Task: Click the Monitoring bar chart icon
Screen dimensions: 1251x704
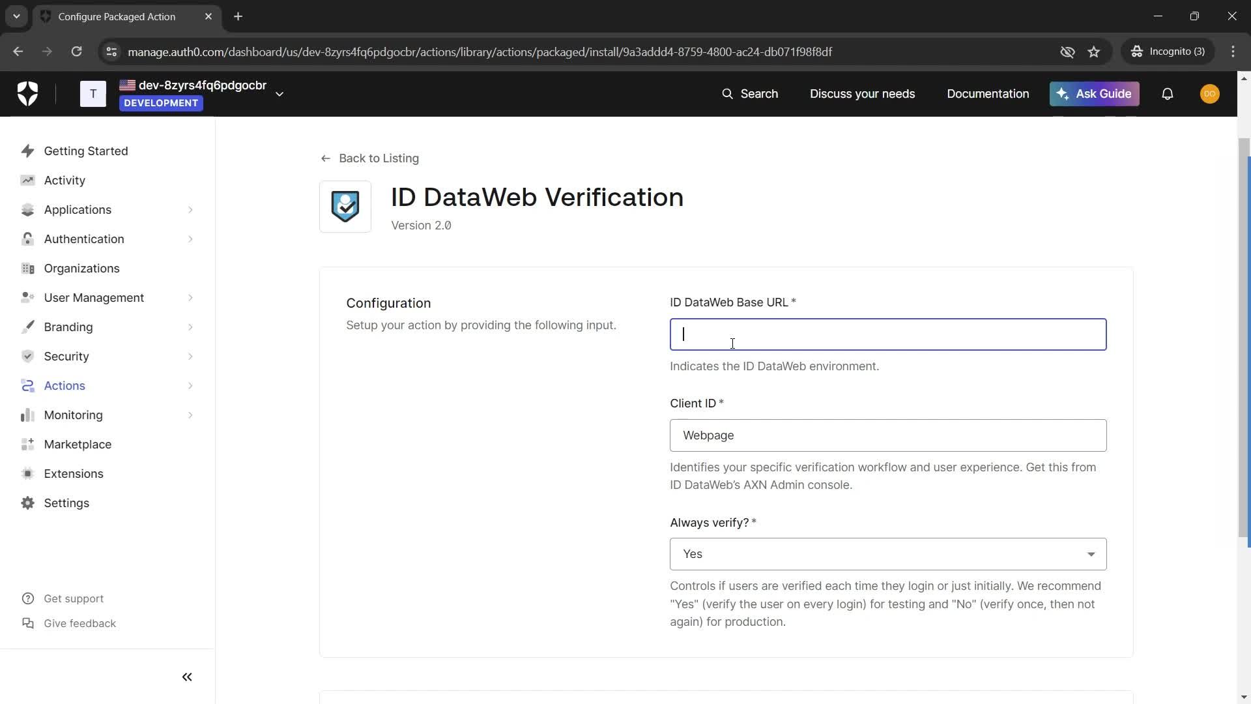Action: click(27, 415)
